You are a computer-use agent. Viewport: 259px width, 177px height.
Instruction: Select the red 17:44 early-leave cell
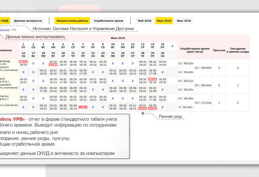[53, 65]
